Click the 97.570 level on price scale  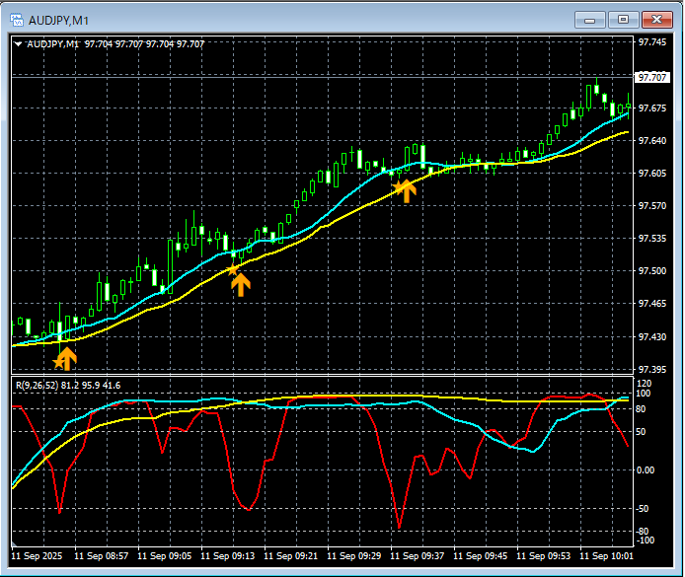[651, 206]
